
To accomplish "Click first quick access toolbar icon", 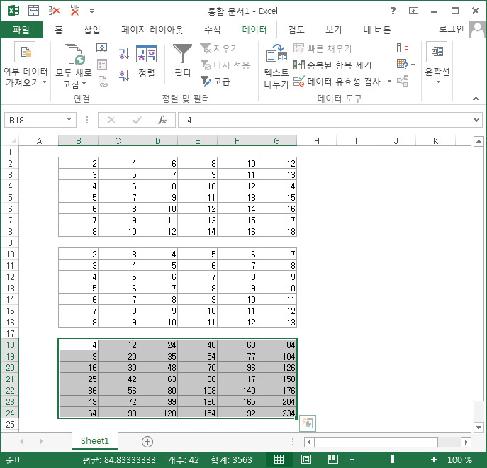I will tap(33, 11).
